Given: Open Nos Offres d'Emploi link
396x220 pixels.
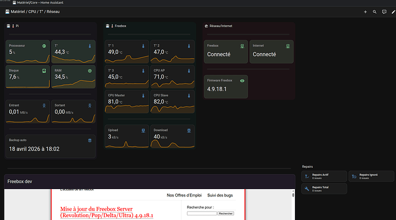Looking at the screenshot, I should [x=184, y=195].
